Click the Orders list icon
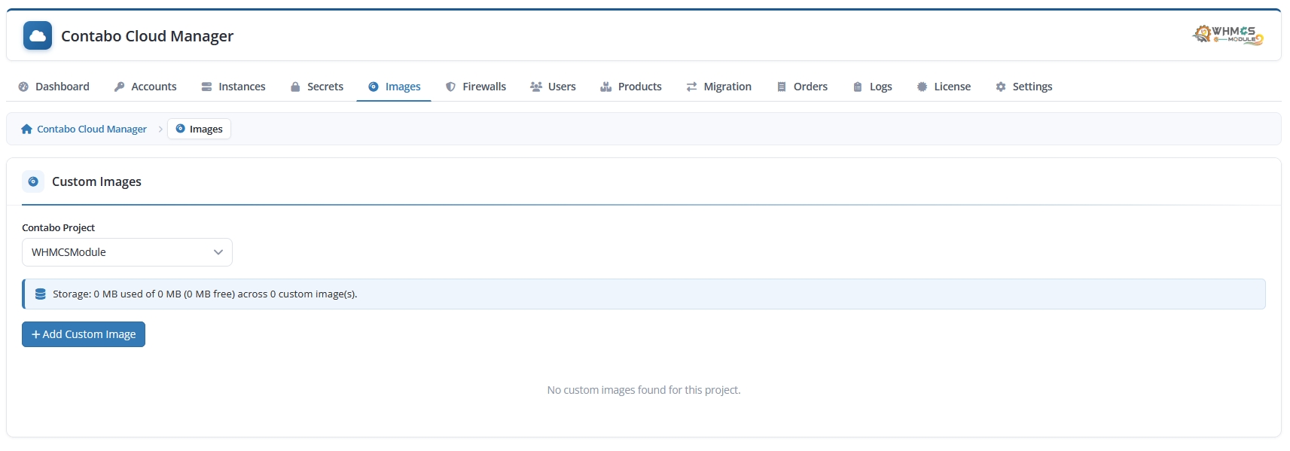Image resolution: width=1290 pixels, height=451 pixels. [x=782, y=87]
